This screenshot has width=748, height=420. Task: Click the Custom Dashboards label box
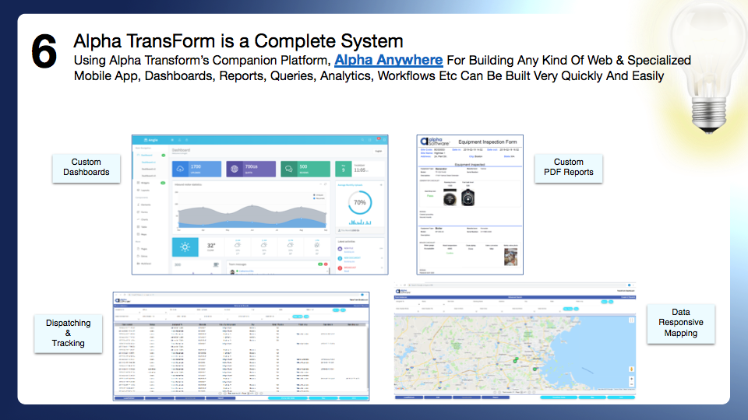tap(86, 167)
